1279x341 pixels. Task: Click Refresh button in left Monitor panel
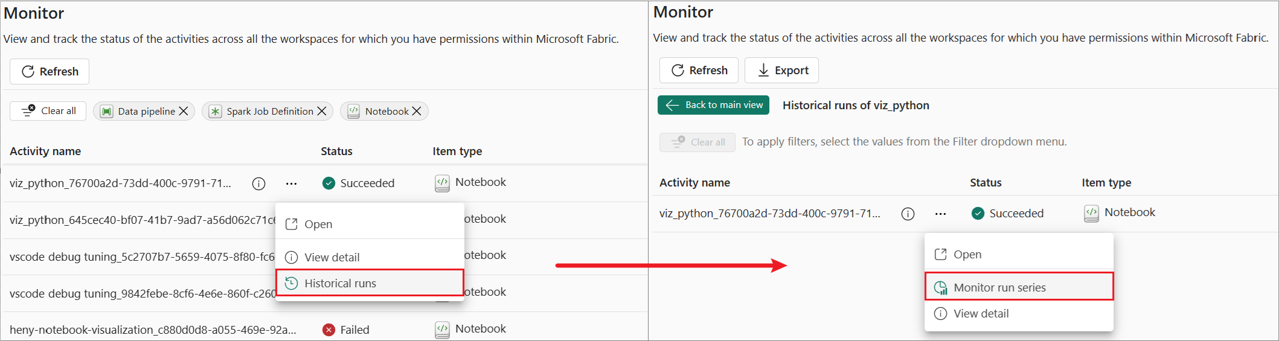pyautogui.click(x=50, y=71)
